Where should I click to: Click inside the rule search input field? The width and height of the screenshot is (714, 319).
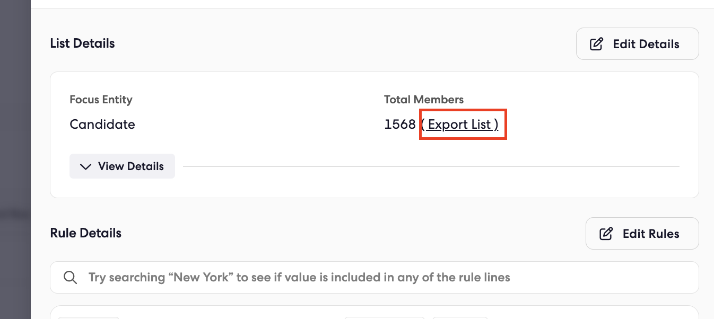pos(318,277)
